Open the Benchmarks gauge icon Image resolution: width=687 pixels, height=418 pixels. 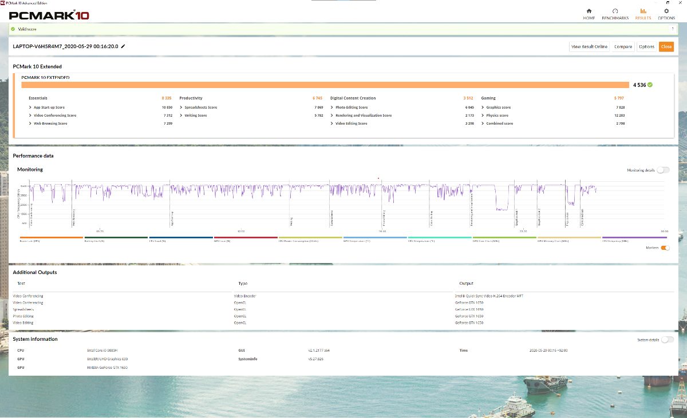(615, 11)
